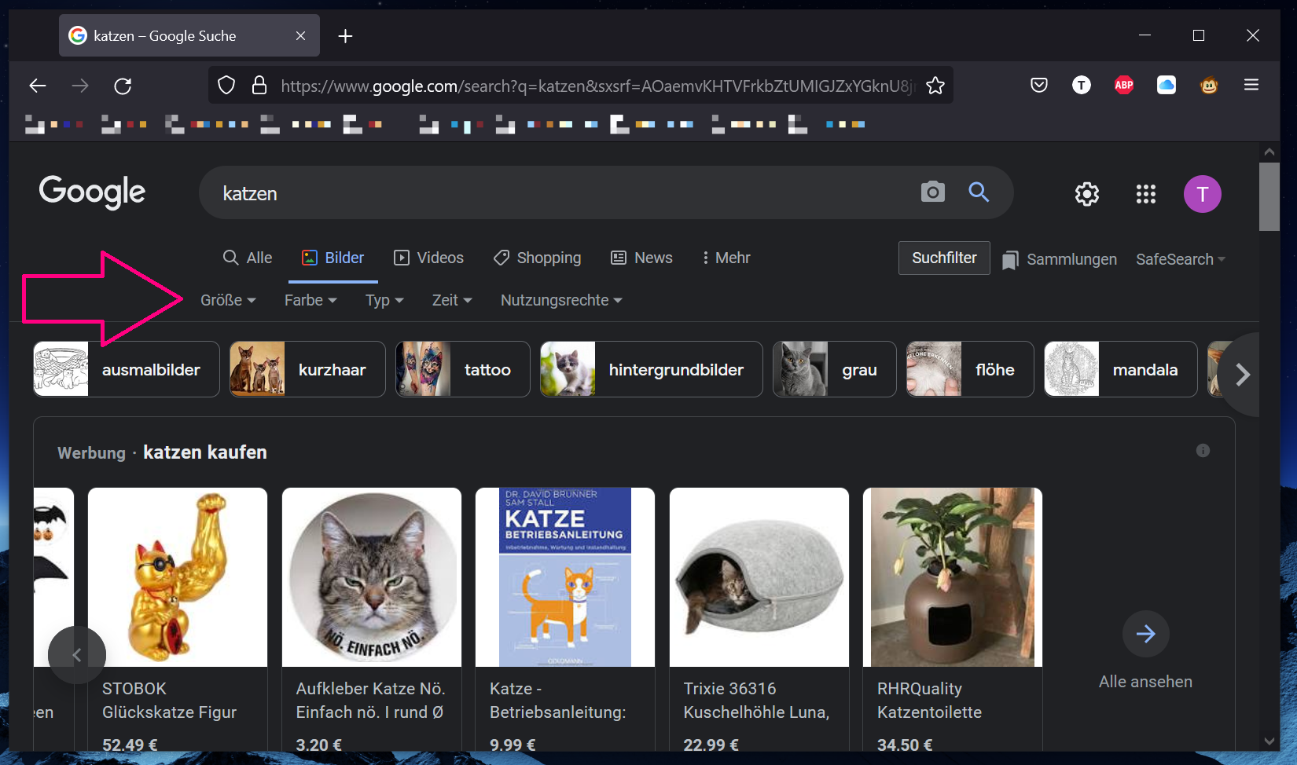Click the magnifying glass search icon

[979, 192]
